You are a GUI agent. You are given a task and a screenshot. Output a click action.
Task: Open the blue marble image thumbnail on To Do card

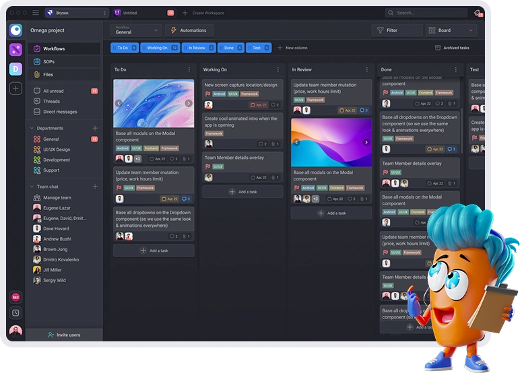tap(154, 103)
